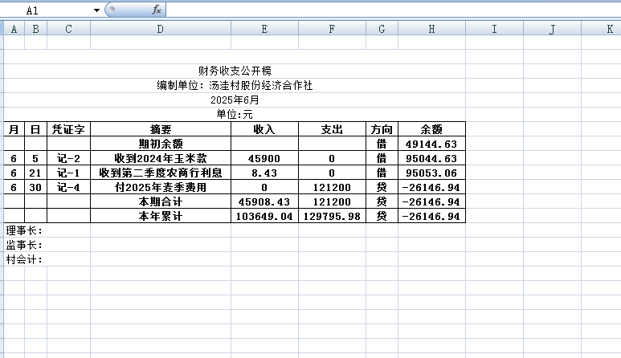Select column E header
621x358 pixels.
tap(264, 29)
